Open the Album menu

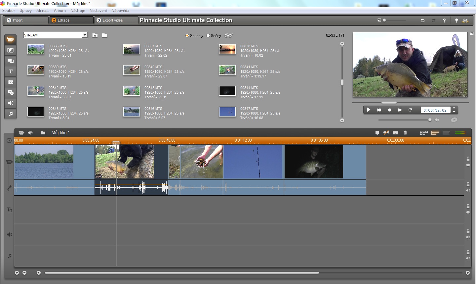tap(60, 11)
